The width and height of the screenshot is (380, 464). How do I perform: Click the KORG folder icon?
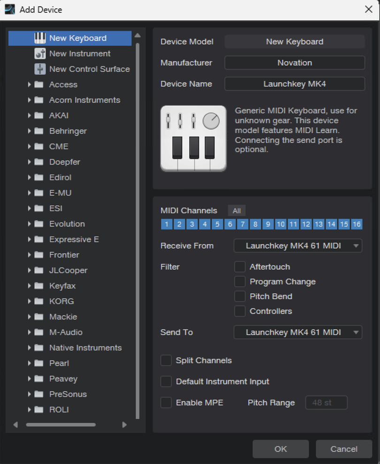click(39, 301)
